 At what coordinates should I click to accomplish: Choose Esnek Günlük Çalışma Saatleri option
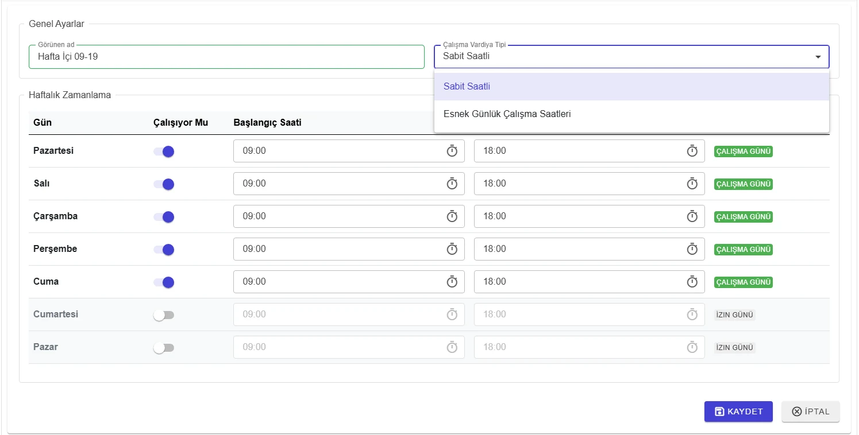point(631,114)
